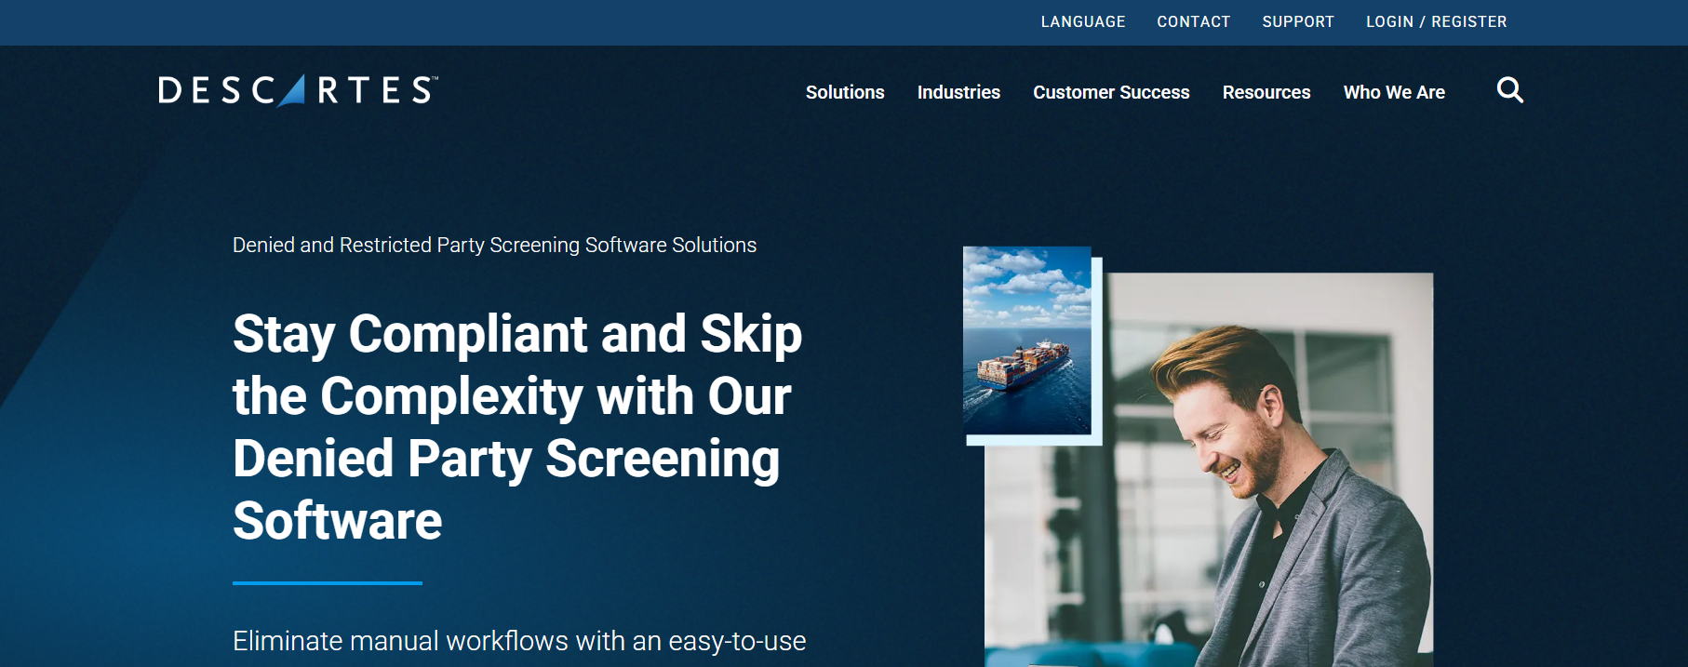
Task: Open the site search magnifier icon
Action: click(1509, 90)
